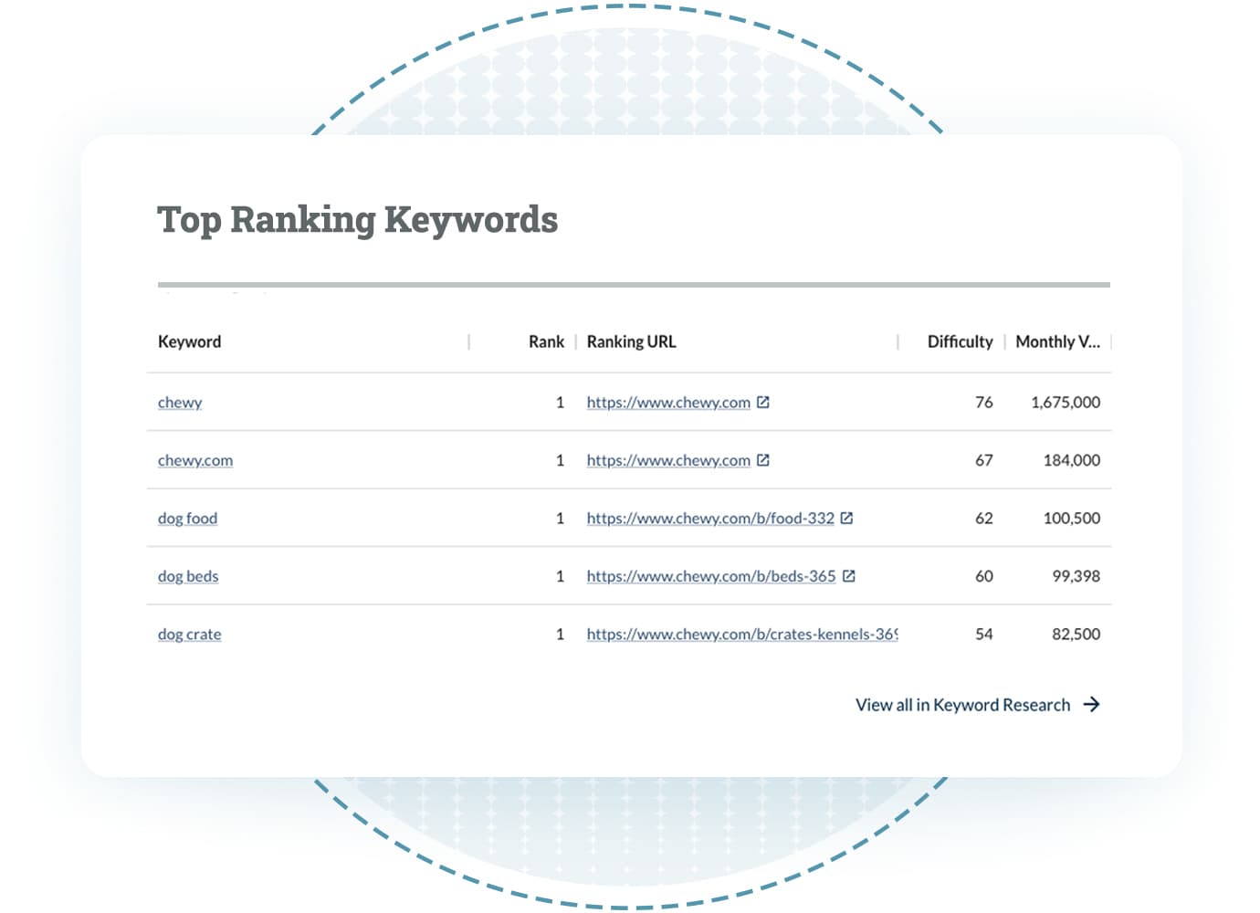
Task: Click resize divider between Keyword and Rank columns
Action: coord(469,341)
